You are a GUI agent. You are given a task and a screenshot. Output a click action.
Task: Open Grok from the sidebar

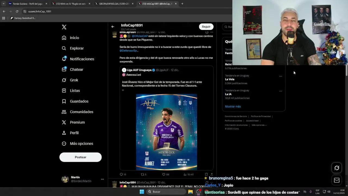70,80
